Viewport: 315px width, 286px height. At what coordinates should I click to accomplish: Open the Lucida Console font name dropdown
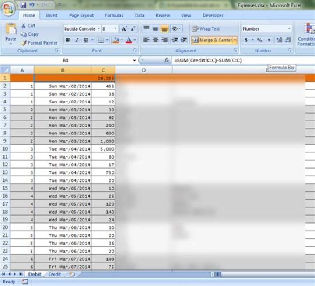point(98,29)
